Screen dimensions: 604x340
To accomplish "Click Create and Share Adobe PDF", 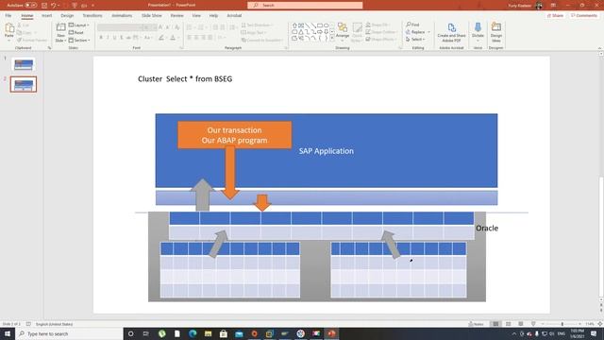I will (x=451, y=32).
